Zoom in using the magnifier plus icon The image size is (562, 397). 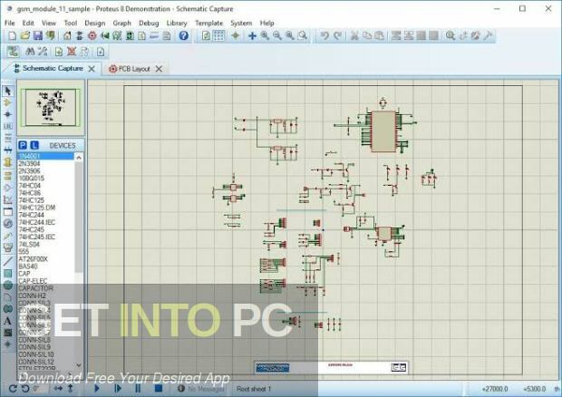pos(265,36)
